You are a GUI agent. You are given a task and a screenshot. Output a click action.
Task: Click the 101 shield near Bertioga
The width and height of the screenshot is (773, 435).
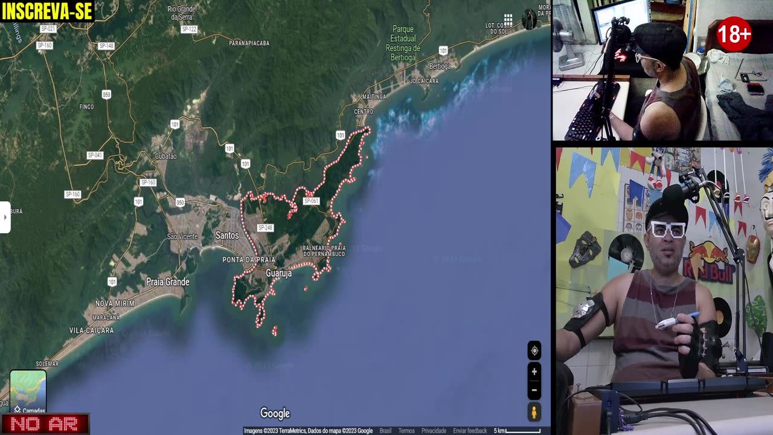click(443, 50)
